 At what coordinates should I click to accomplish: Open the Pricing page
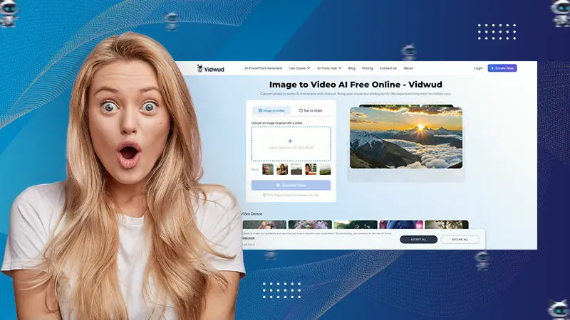pyautogui.click(x=368, y=68)
